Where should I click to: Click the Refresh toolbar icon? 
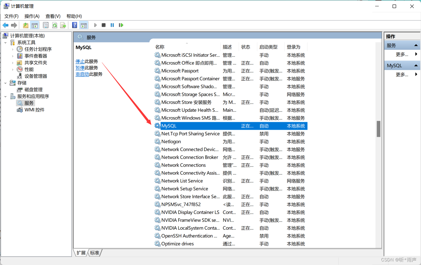click(55, 25)
